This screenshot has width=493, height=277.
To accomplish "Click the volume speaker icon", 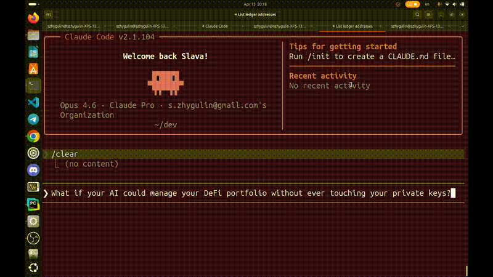I will tap(454, 4).
